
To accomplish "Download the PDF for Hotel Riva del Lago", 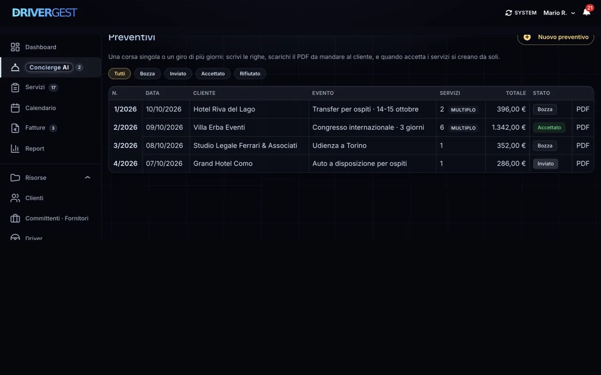I will pyautogui.click(x=583, y=109).
